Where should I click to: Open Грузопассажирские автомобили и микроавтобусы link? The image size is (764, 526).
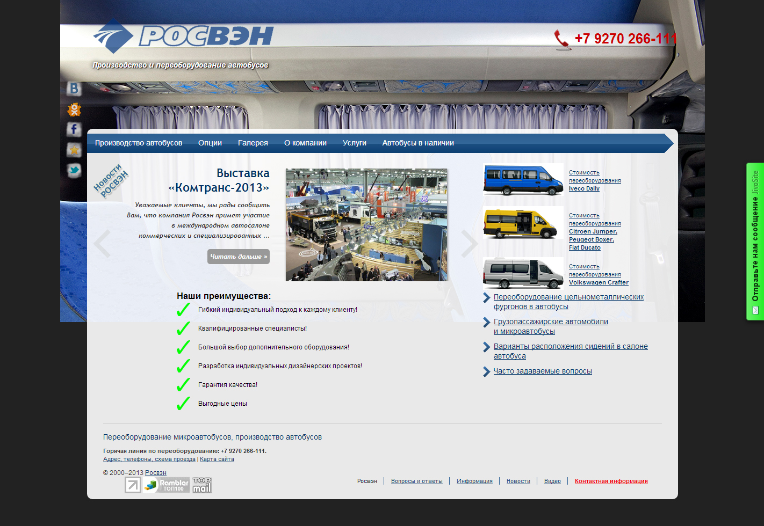(x=551, y=326)
